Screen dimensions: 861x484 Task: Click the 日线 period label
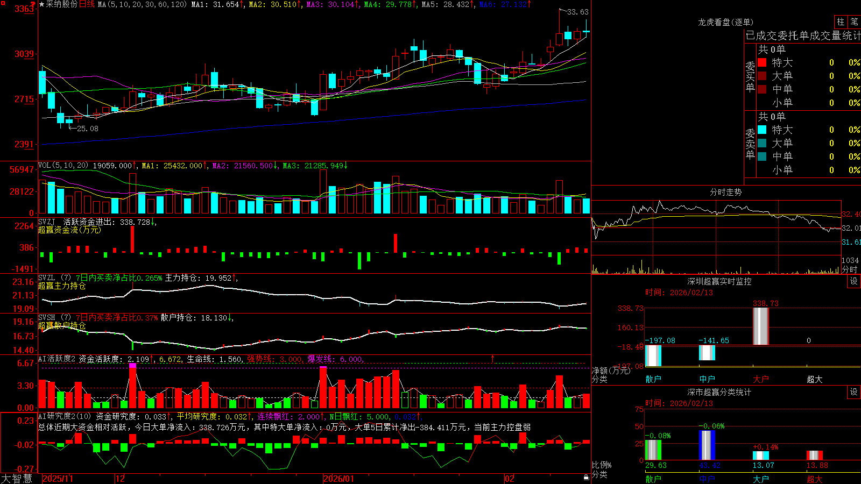87,4
